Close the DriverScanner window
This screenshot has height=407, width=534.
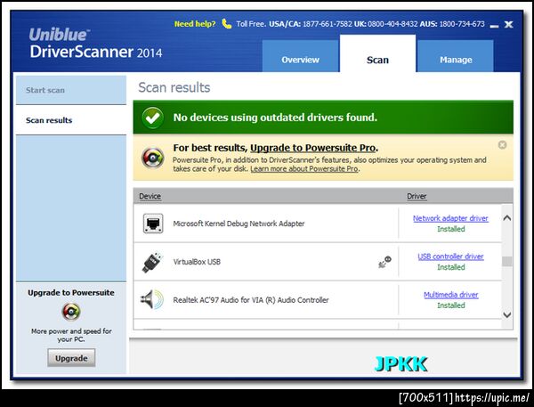coord(508,25)
